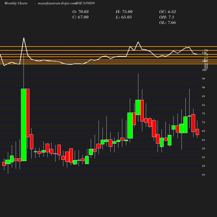Select the "OH: 7.1" reading
The height and width of the screenshot is (217, 217).
167,17
